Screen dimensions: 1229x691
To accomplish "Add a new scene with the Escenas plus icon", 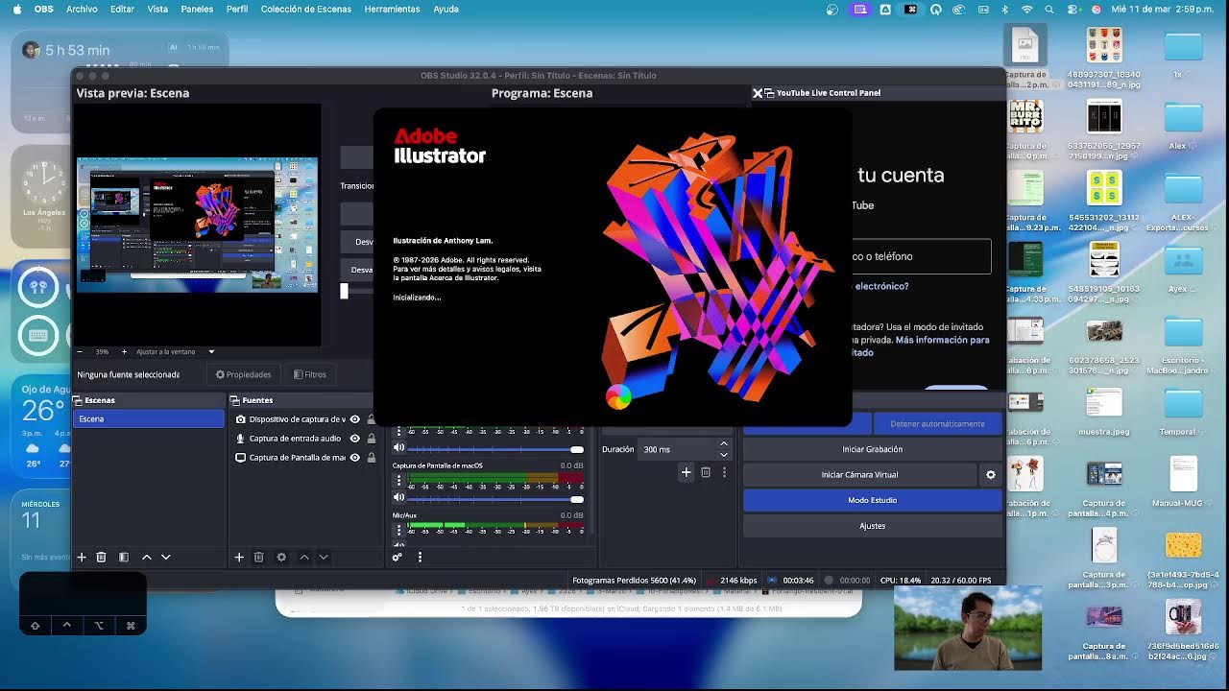I will (82, 557).
